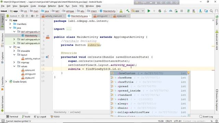Open the Favorites side tool window
This screenshot has width=219, height=123.
point(2,84)
